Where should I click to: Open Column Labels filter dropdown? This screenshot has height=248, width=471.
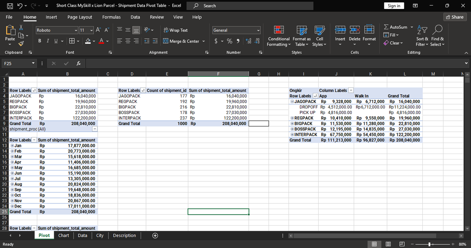(x=351, y=91)
